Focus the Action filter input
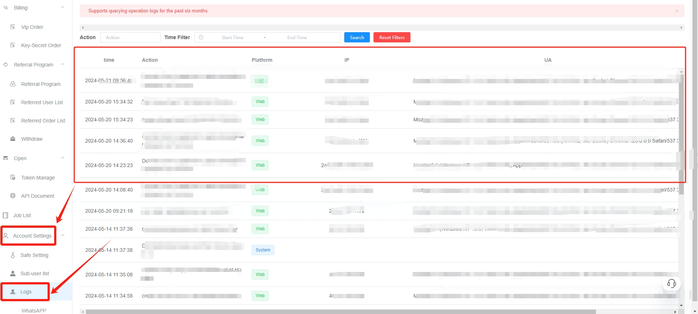 130,37
